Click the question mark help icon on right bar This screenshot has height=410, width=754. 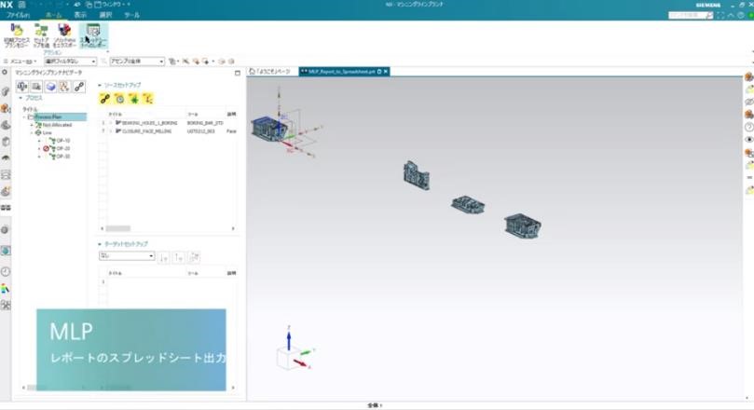pyautogui.click(x=748, y=128)
